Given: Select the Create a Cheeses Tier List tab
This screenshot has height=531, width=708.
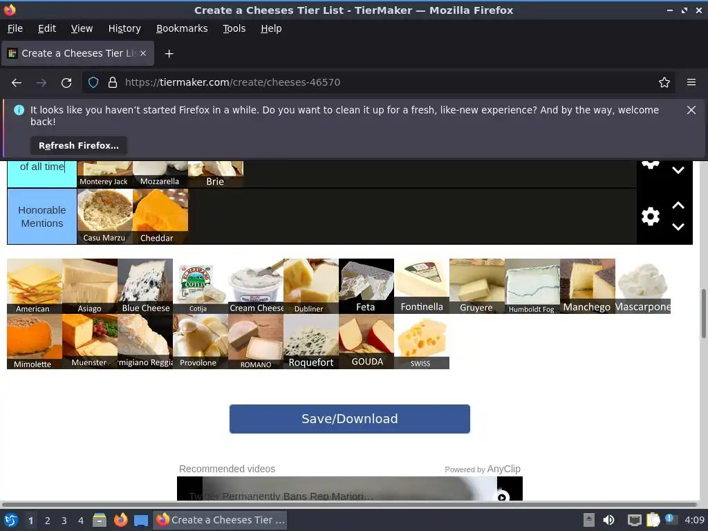Looking at the screenshot, I should [78, 53].
